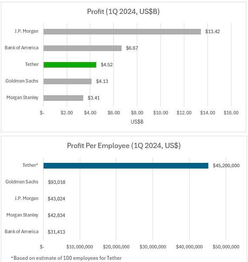
Task: Click the J.P. Morgan profit bar
Action: click(x=122, y=31)
